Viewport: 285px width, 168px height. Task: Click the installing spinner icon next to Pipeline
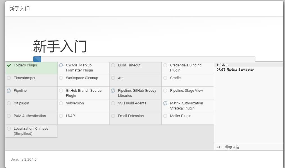9,91
